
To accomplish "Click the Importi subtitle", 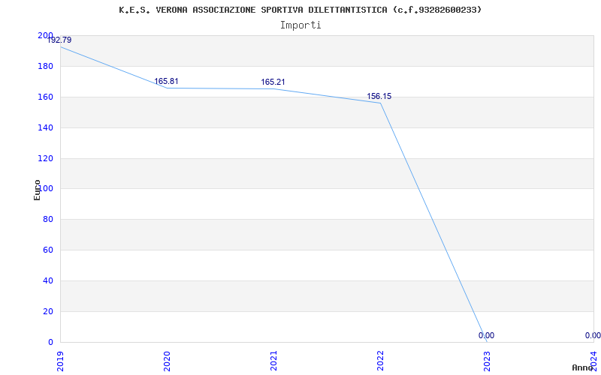I will tap(300, 25).
